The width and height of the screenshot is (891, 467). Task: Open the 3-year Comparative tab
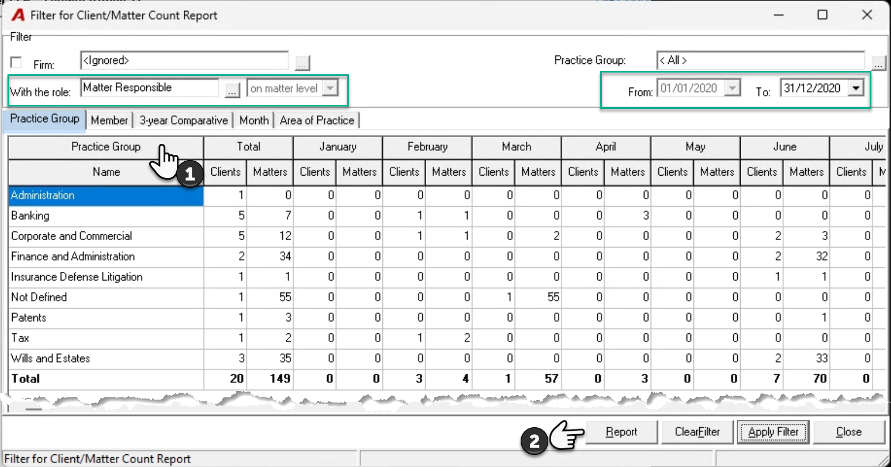coord(184,120)
